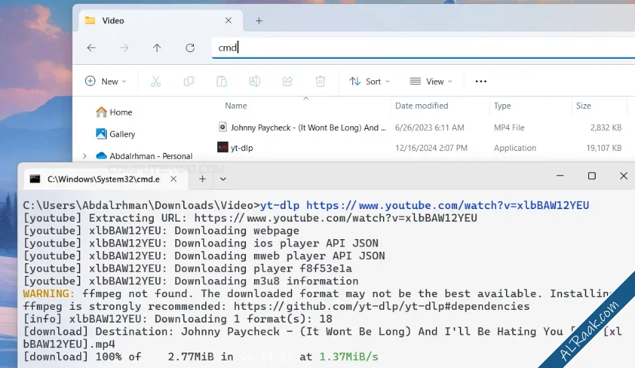635x368 pixels.
Task: Sort by Size column header
Action: 583,106
